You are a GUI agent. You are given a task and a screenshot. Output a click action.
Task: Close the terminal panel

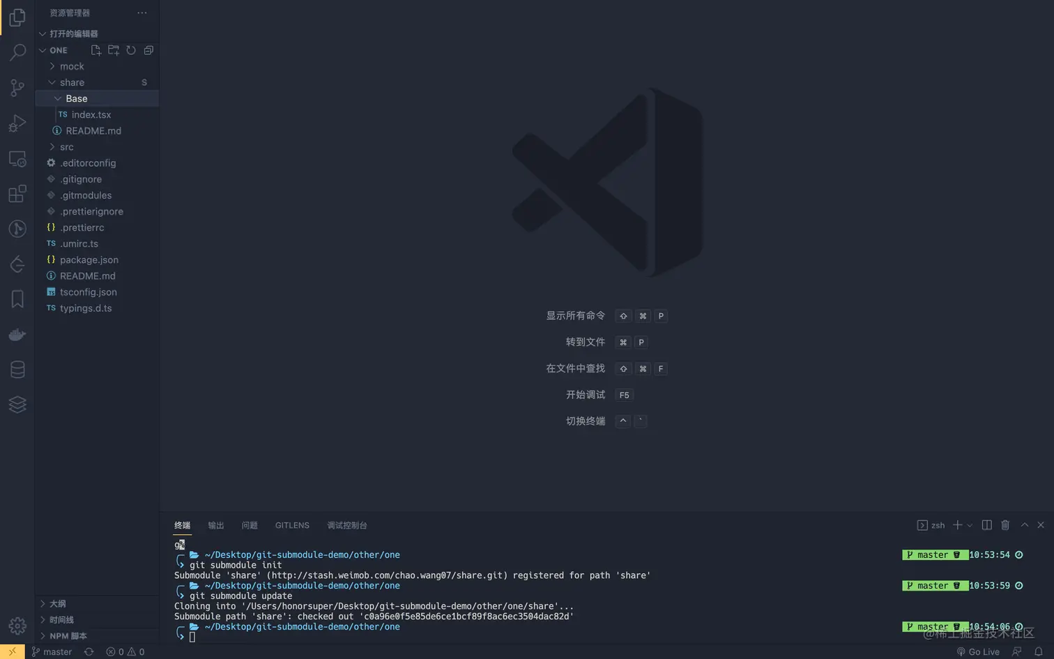1041,525
